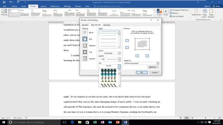Open the File menu tab
Screen dimensions: 223x125
click(5, 6)
